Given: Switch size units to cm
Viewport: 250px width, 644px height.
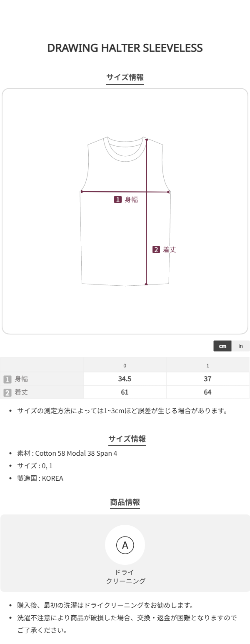Looking at the screenshot, I should (222, 346).
